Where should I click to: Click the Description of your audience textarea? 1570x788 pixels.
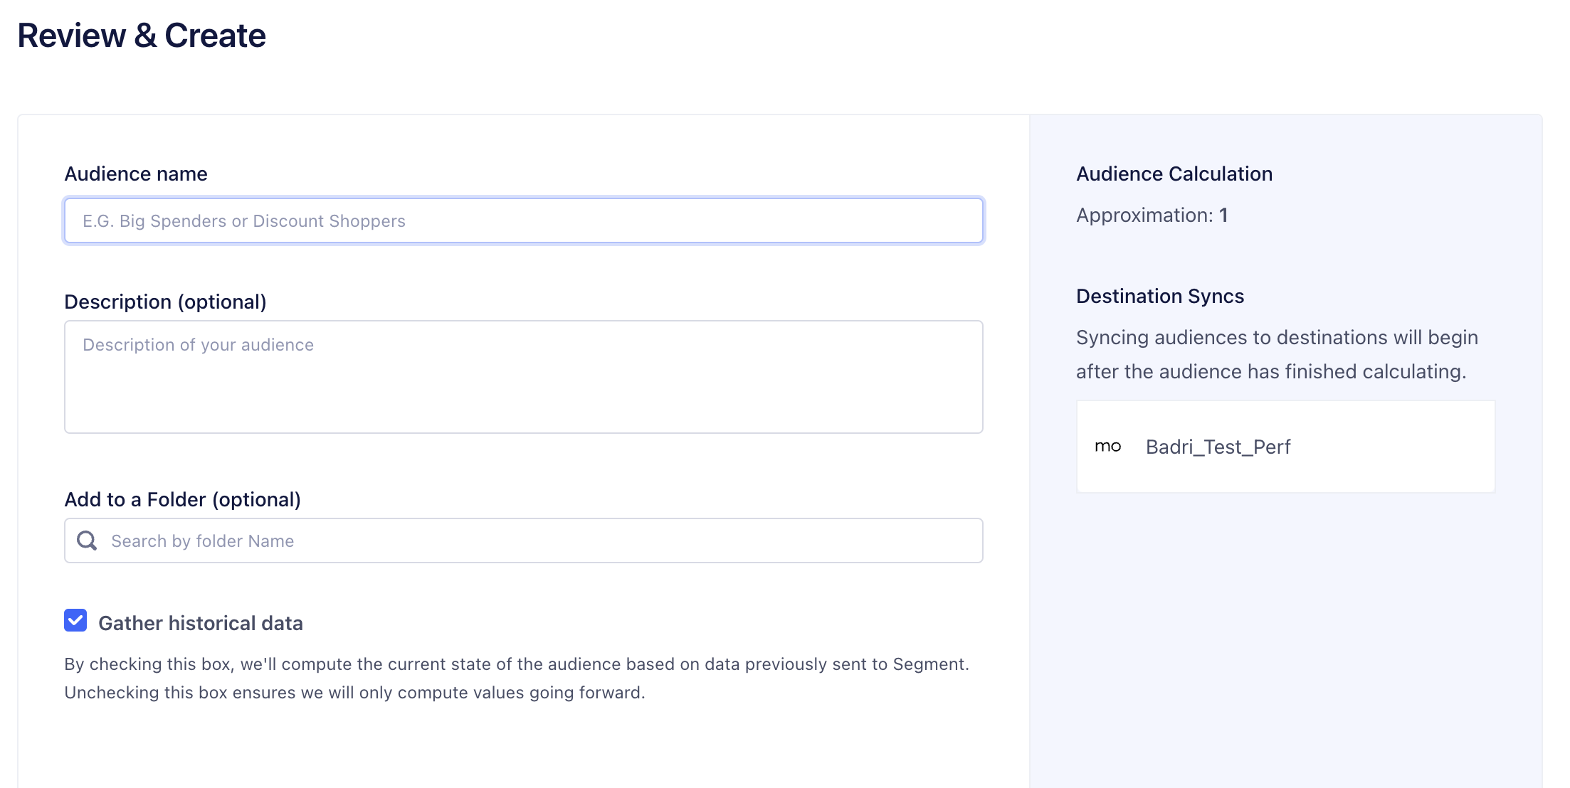click(523, 377)
